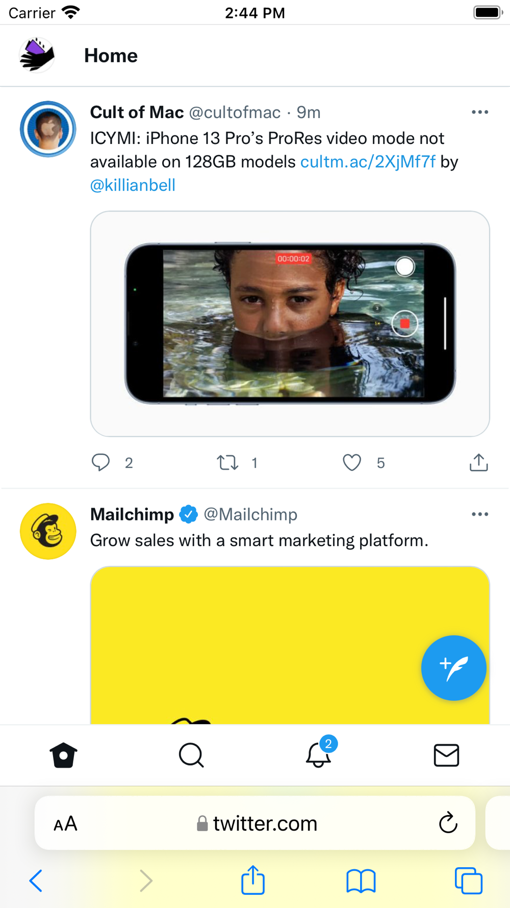Tap the twitter.com address bar

point(255,823)
